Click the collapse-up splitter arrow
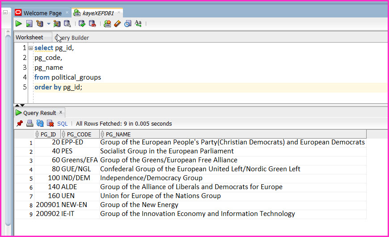The image size is (389, 237). coord(17,105)
